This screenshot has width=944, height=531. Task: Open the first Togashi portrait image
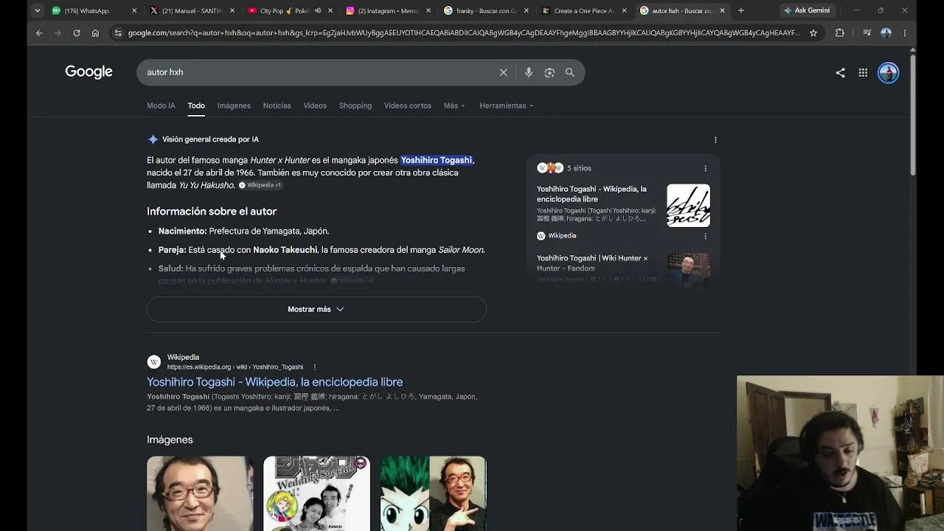click(x=200, y=493)
